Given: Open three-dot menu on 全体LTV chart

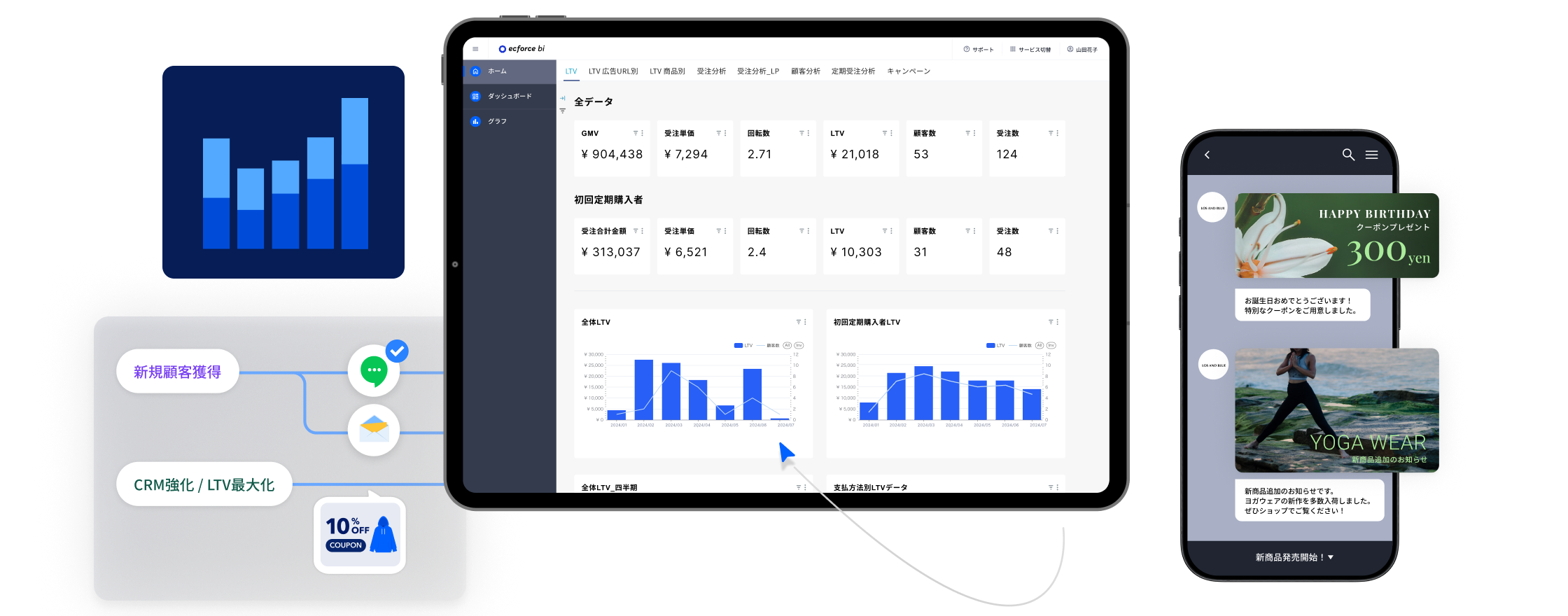Looking at the screenshot, I should [x=805, y=322].
